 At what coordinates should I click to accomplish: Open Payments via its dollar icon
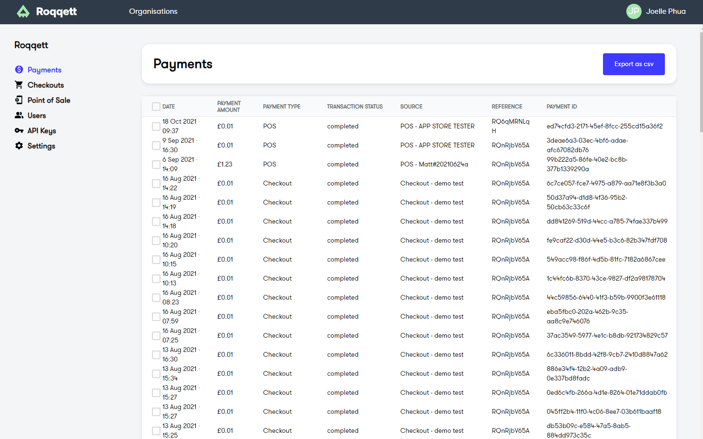click(19, 69)
